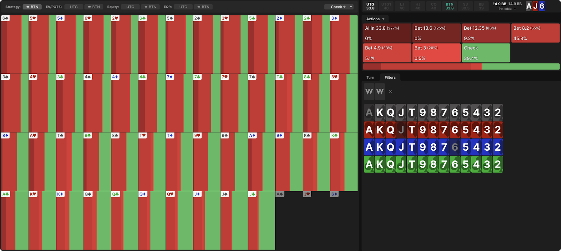Viewport: 561px width, 251px height.
Task: Open the Check sort dropdown
Action: coord(339,7)
